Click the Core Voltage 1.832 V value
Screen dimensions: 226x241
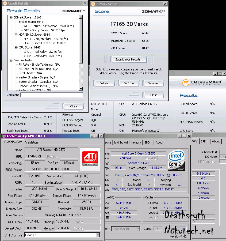[157, 168]
